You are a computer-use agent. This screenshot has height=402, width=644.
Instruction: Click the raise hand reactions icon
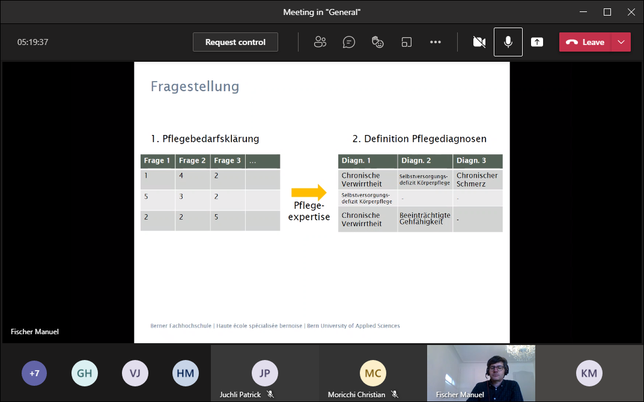click(x=378, y=42)
